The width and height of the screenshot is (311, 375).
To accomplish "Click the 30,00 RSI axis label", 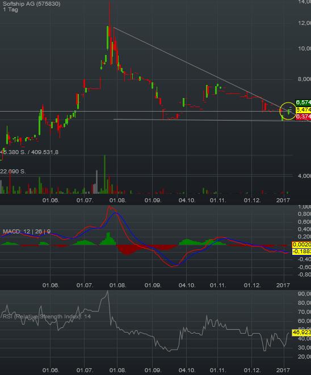I will point(304,347).
